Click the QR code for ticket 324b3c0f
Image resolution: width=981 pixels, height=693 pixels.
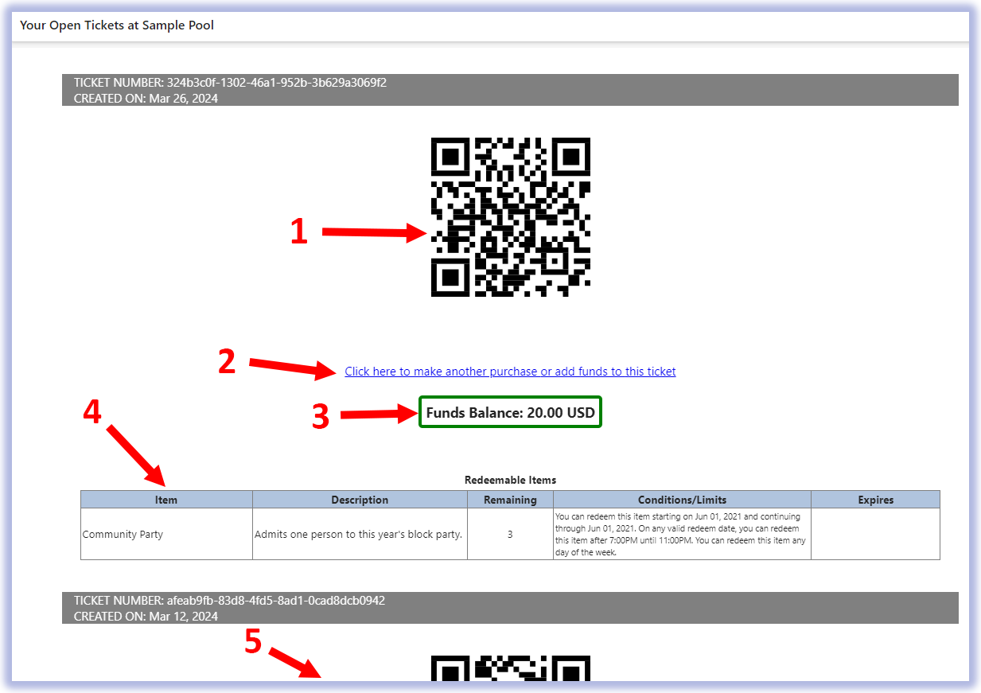(511, 217)
